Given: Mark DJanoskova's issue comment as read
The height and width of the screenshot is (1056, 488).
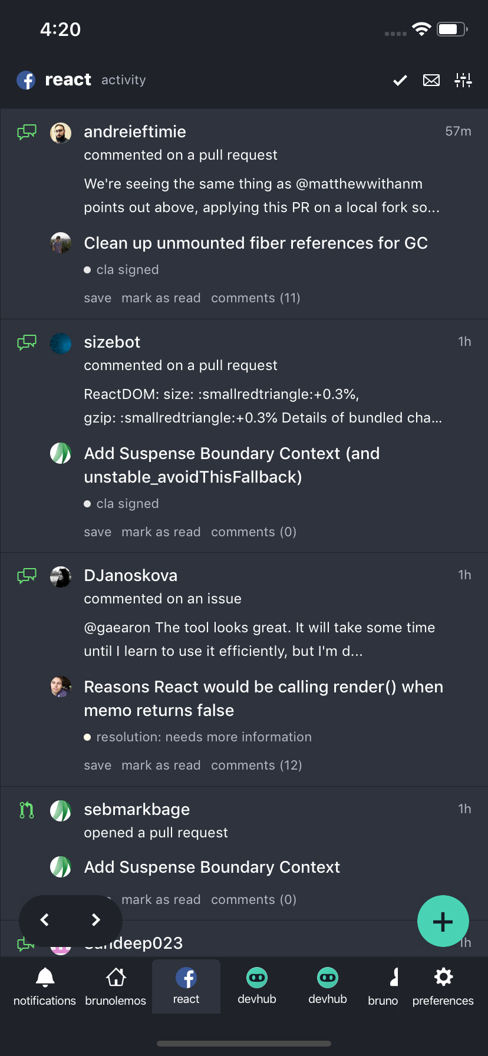Looking at the screenshot, I should click(161, 765).
